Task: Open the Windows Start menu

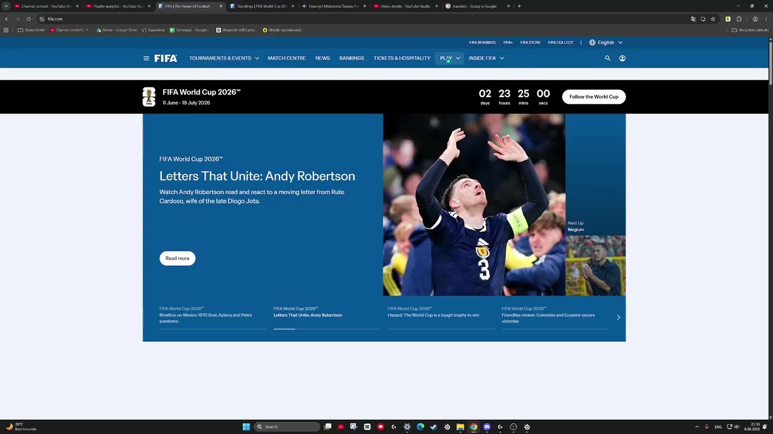Action: [x=246, y=427]
